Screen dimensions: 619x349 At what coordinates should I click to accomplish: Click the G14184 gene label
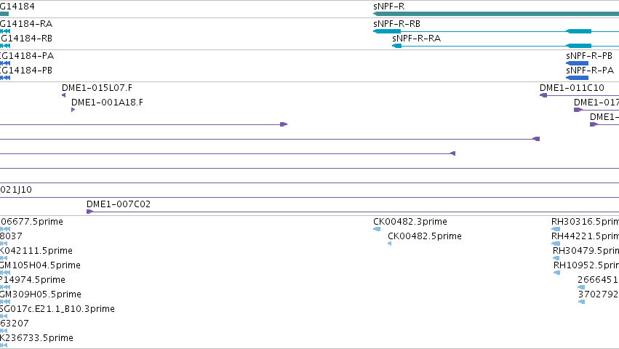point(17,7)
